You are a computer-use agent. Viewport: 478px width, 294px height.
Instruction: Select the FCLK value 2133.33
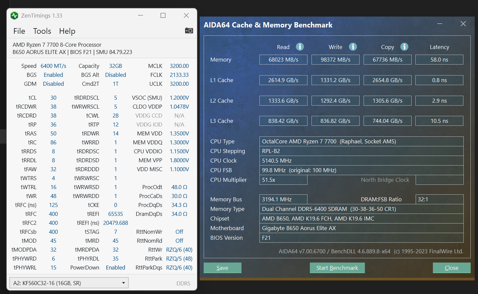[179, 75]
